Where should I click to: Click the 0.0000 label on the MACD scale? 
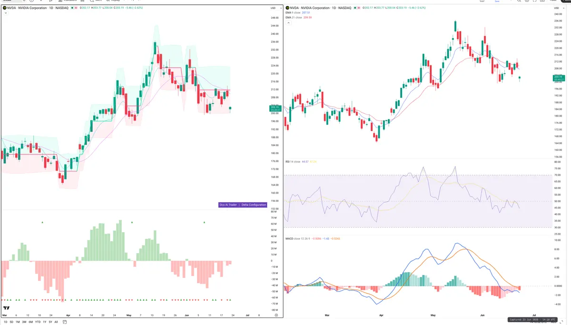[x=558, y=286]
